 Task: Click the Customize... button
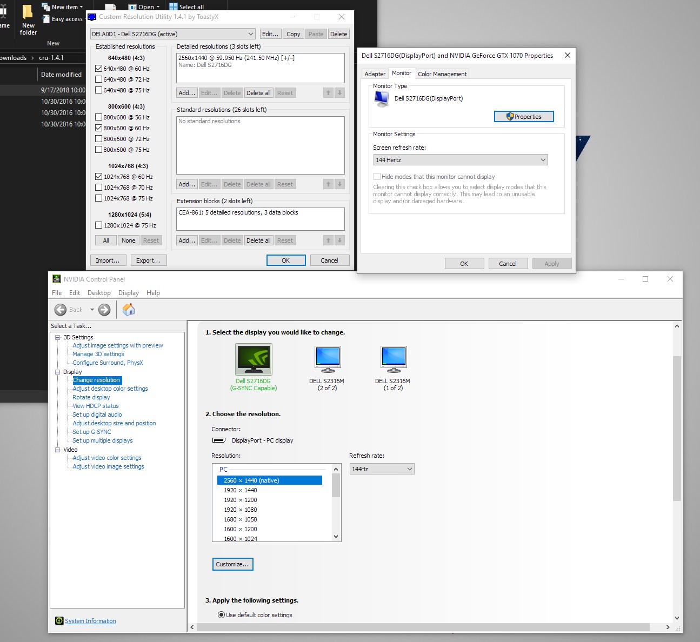(x=232, y=564)
